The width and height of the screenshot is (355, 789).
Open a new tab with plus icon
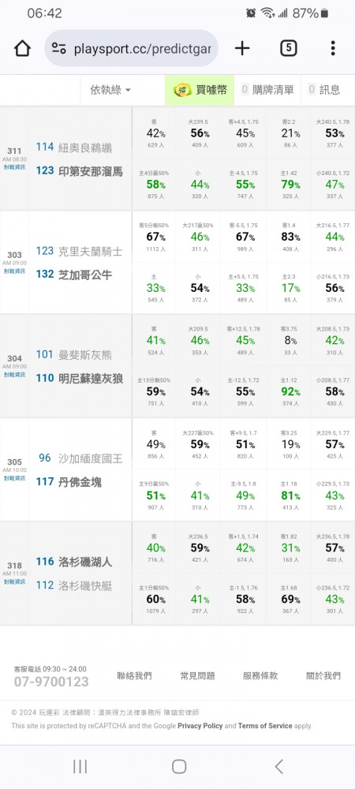(242, 48)
